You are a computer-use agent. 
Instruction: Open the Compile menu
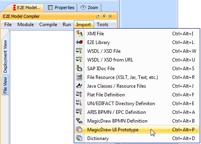click(x=48, y=25)
